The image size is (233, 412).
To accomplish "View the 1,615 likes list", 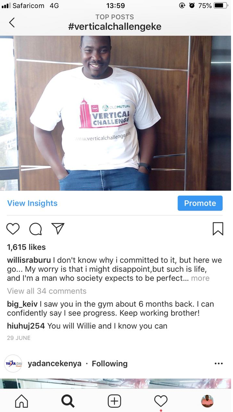I will (x=26, y=247).
